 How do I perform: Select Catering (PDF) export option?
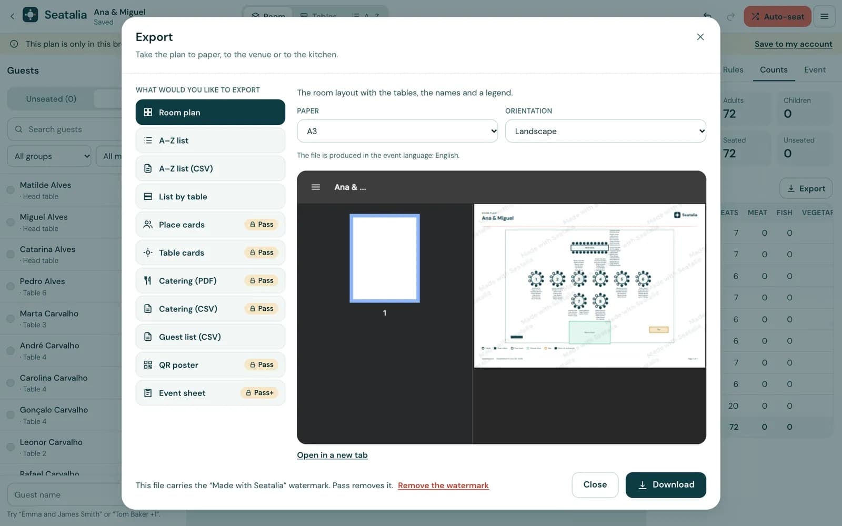(210, 281)
